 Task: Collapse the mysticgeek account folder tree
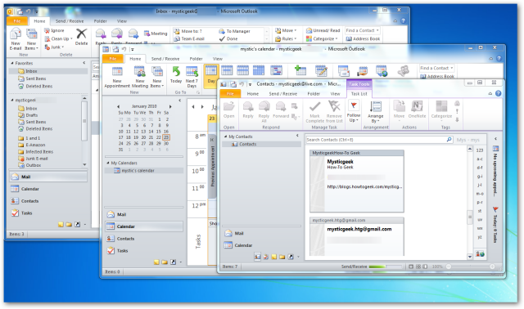point(12,100)
